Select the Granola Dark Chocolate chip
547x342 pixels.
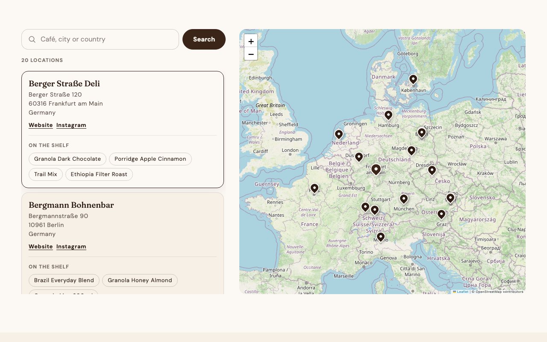[x=68, y=159]
